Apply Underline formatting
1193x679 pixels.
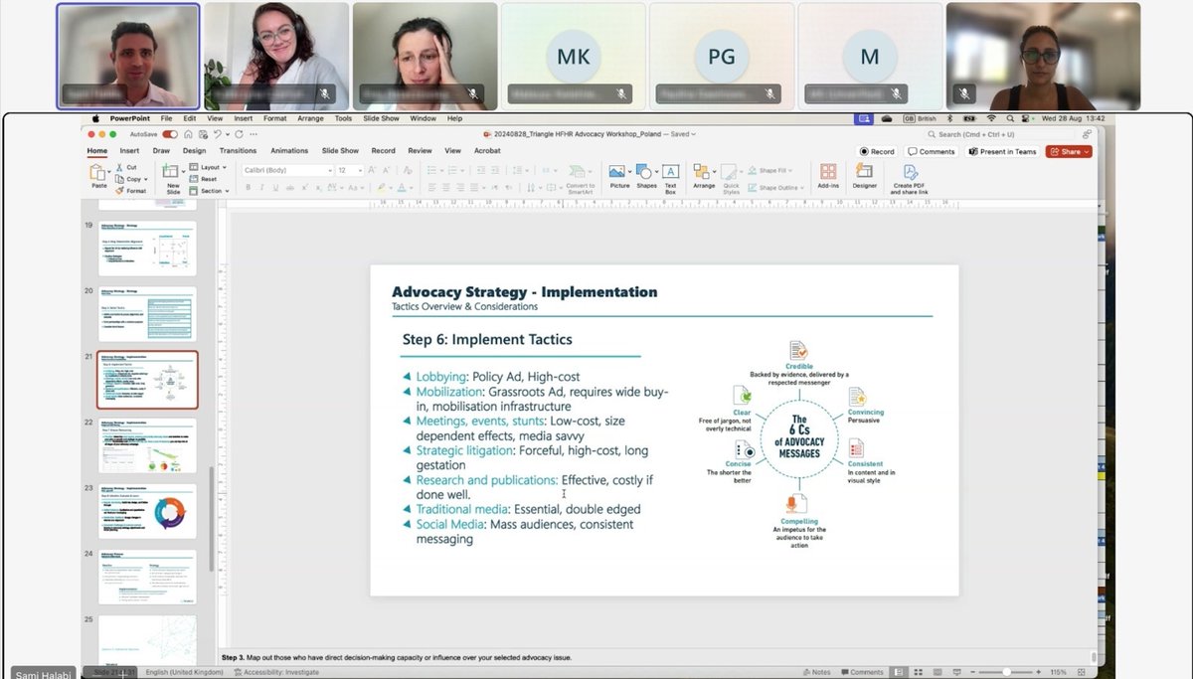point(275,187)
